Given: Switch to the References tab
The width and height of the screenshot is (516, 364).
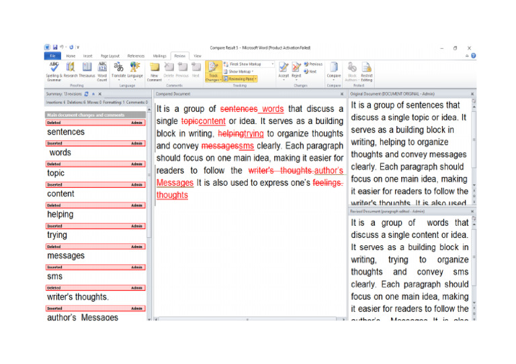Looking at the screenshot, I should 136,56.
